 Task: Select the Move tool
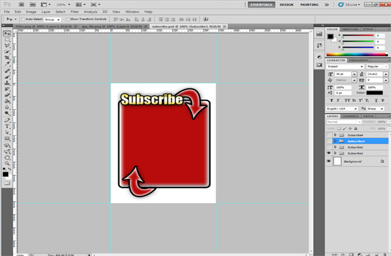(x=7, y=34)
